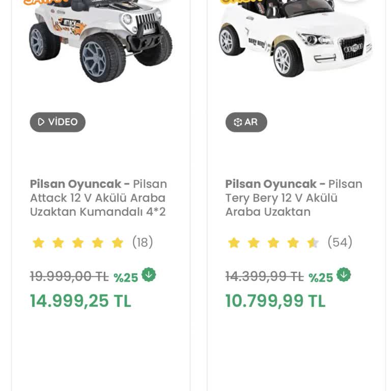
Task: Click the first star of Pilsan Attack rating
Action: tap(39, 243)
